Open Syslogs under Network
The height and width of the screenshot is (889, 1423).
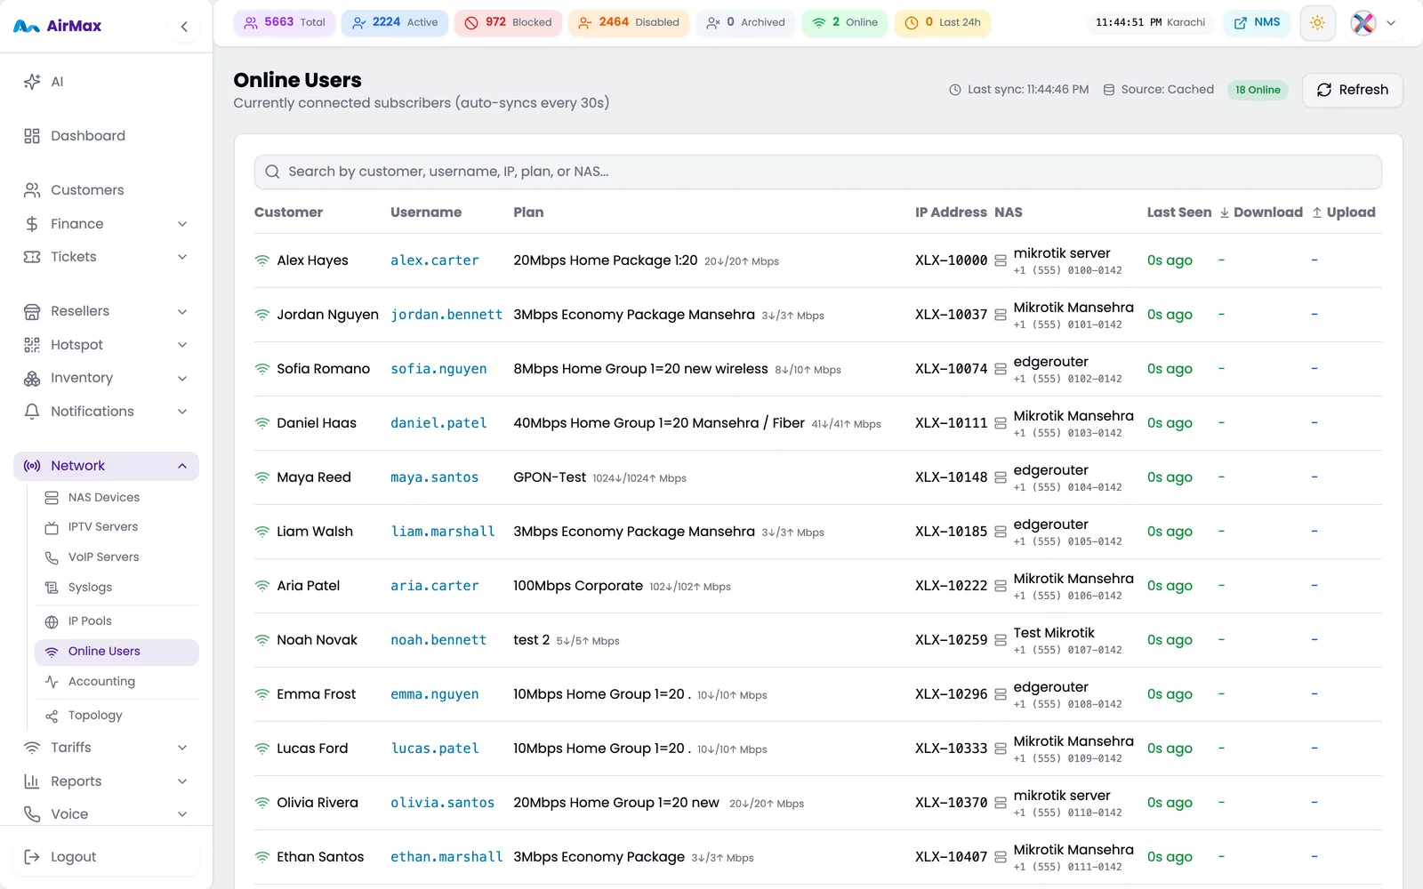point(117,588)
